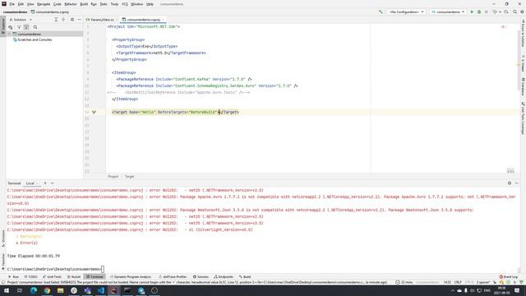526x296 pixels.
Task: Open the Event Log button
Action: [508, 277]
